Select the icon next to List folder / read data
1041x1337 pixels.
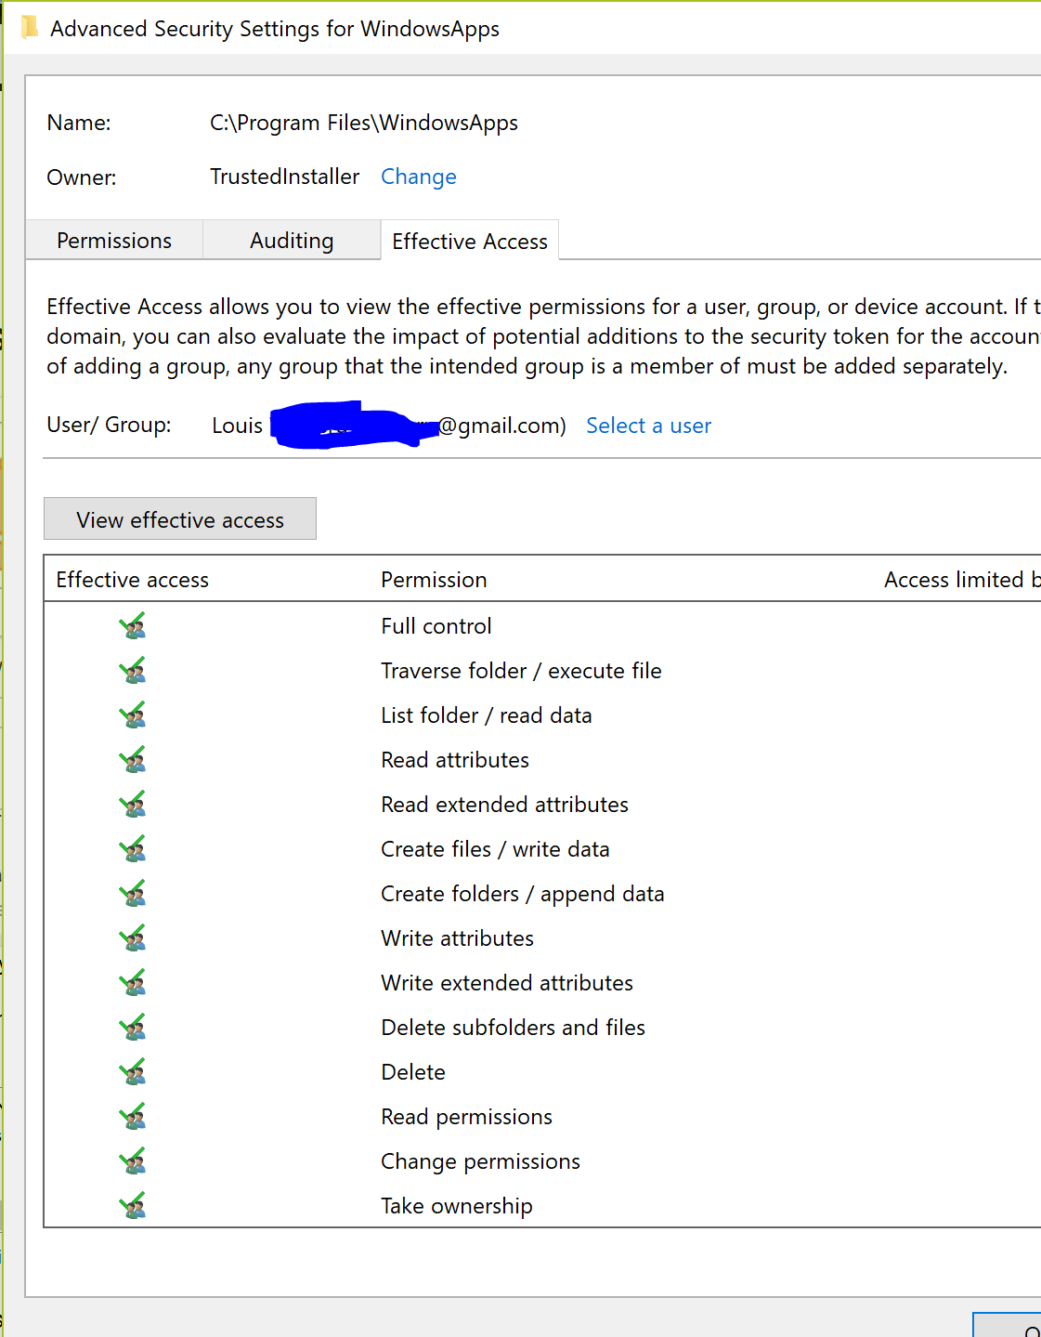tap(133, 715)
